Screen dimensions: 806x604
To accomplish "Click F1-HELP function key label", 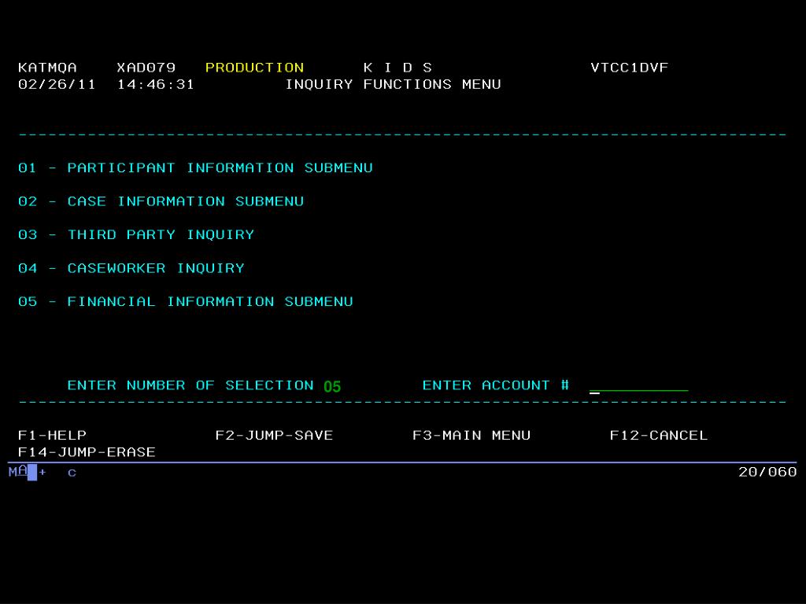I will point(52,436).
